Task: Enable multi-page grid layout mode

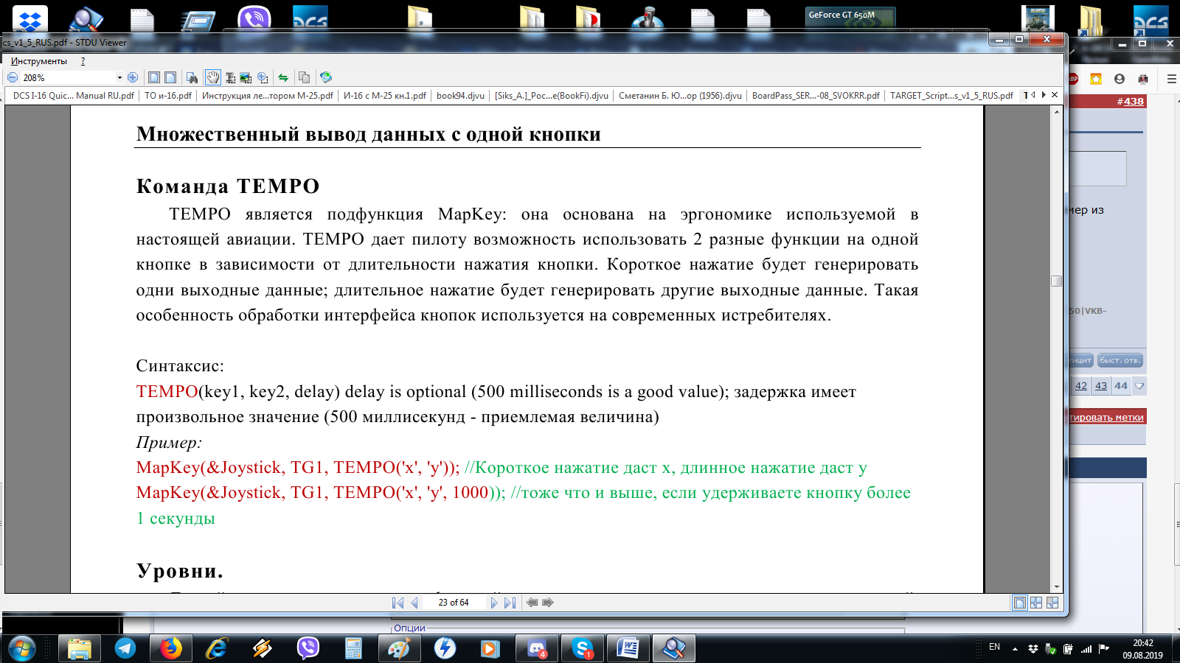Action: tap(1036, 603)
